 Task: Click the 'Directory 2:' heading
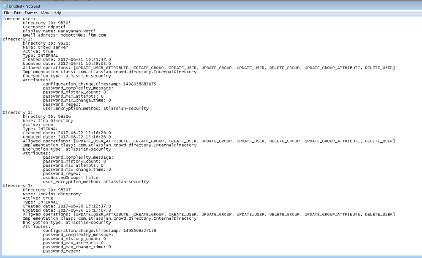[x=18, y=112]
